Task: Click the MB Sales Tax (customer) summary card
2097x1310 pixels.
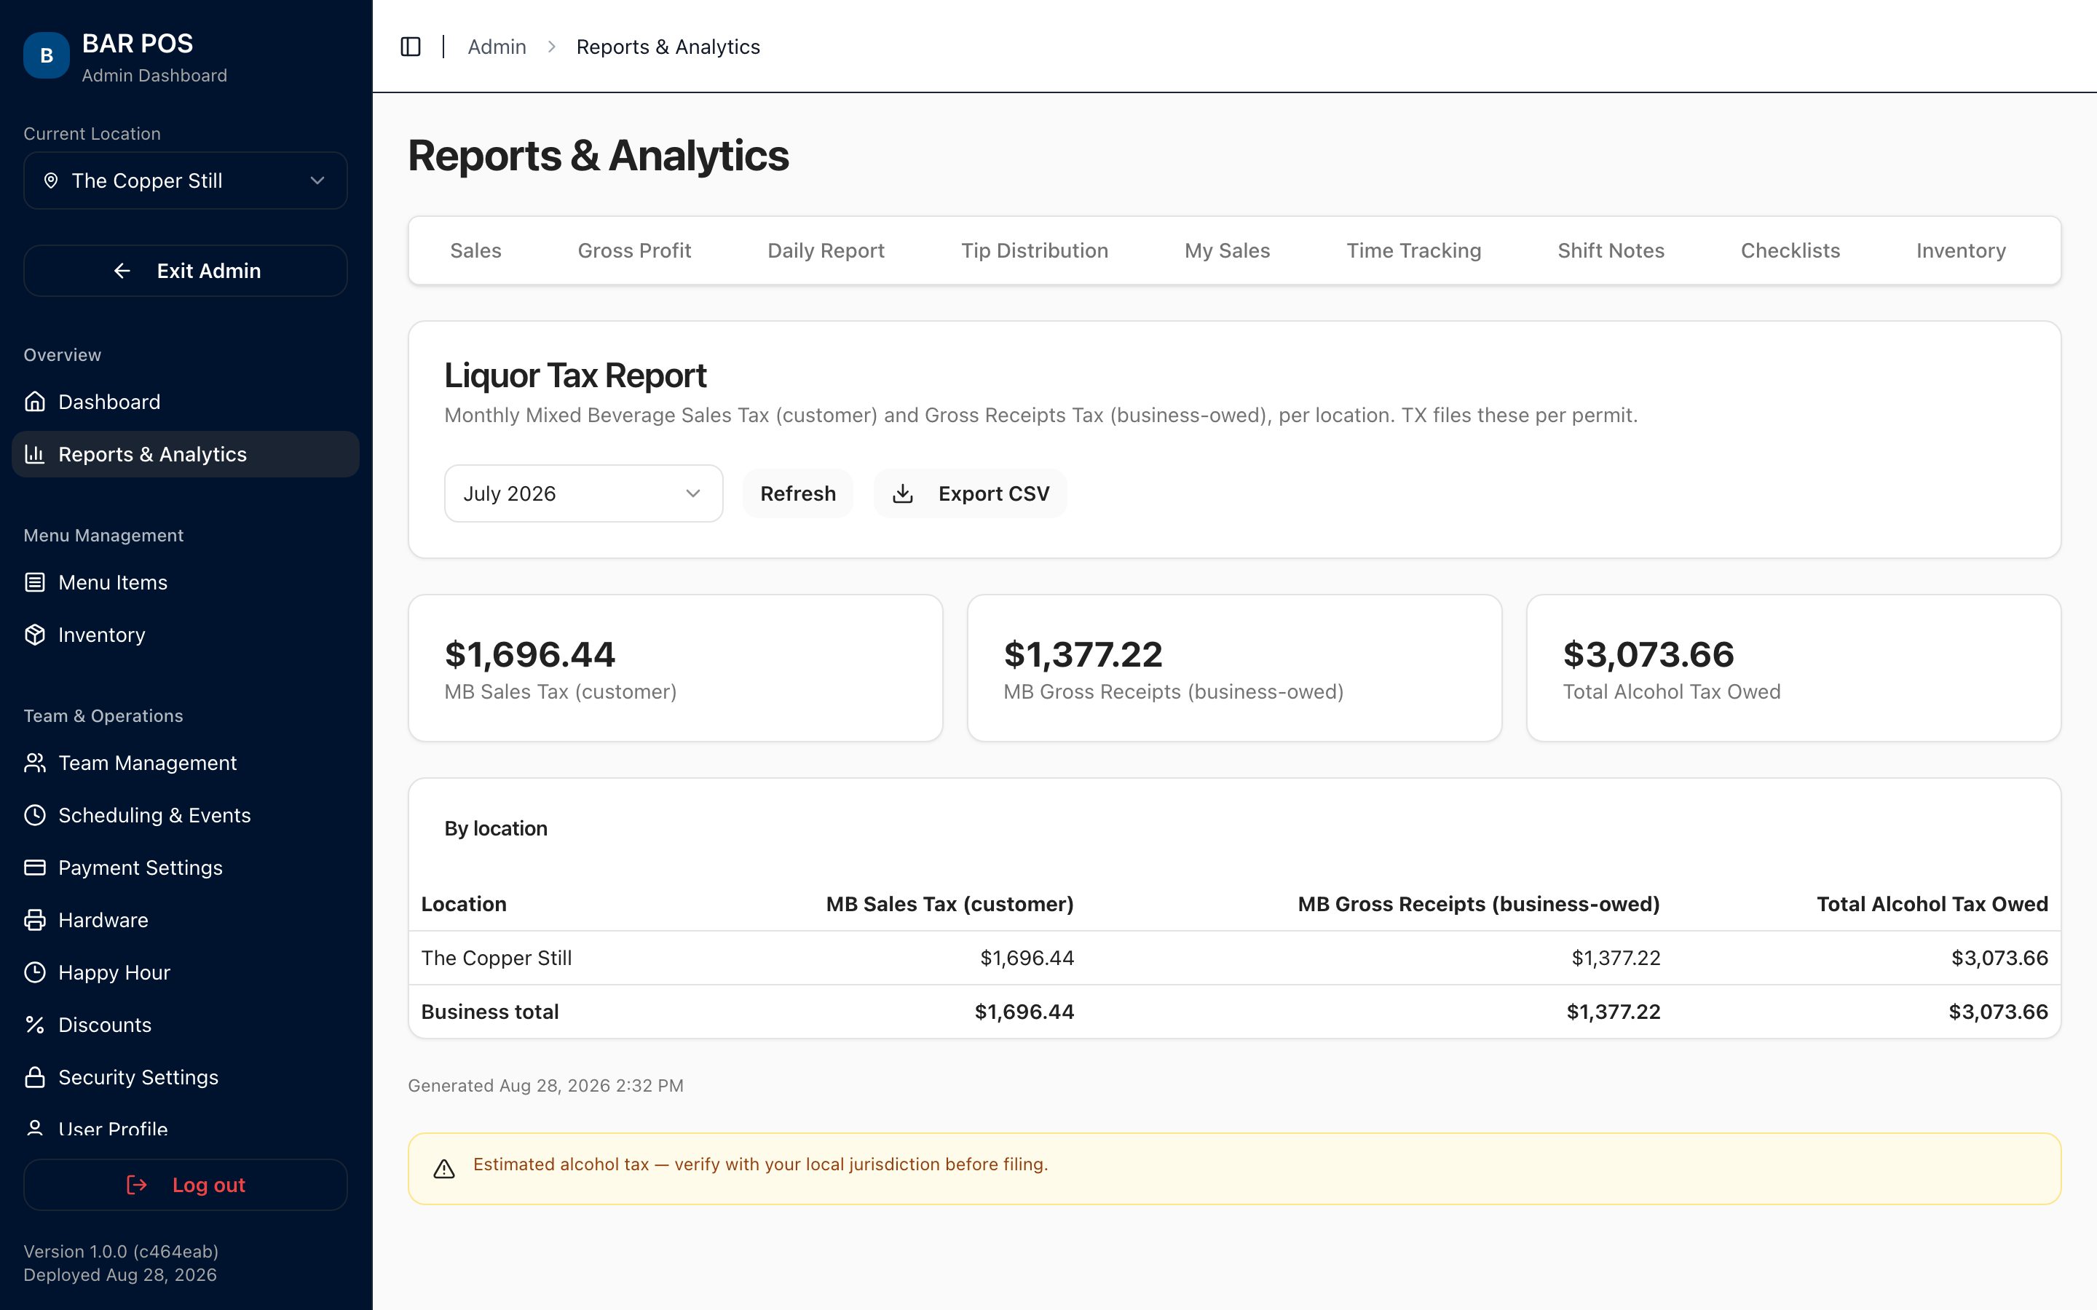Action: (675, 668)
